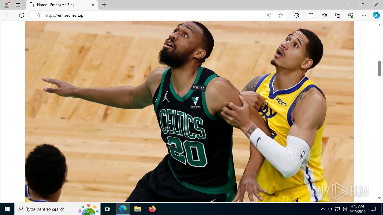
Task: Open the browser profile icon
Action: [7, 5]
